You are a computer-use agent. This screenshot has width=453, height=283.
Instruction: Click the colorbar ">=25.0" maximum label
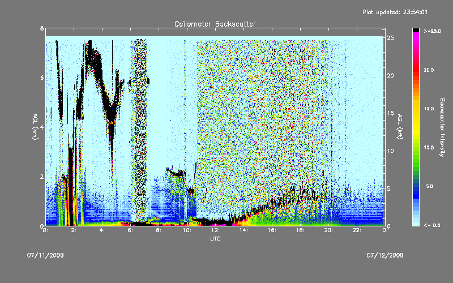click(432, 31)
